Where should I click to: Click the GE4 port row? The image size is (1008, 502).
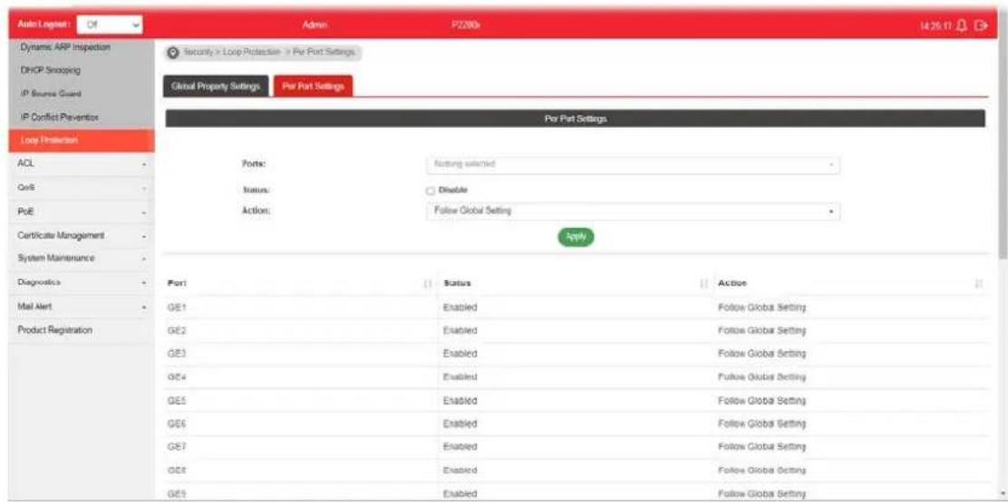[x=576, y=377]
